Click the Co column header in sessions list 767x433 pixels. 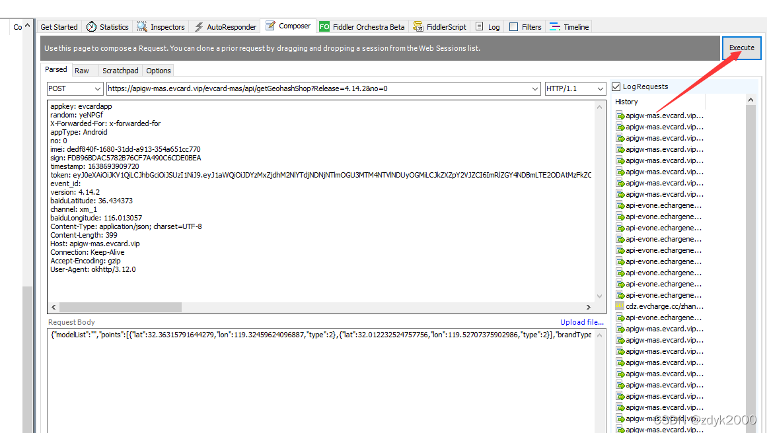pyautogui.click(x=17, y=27)
